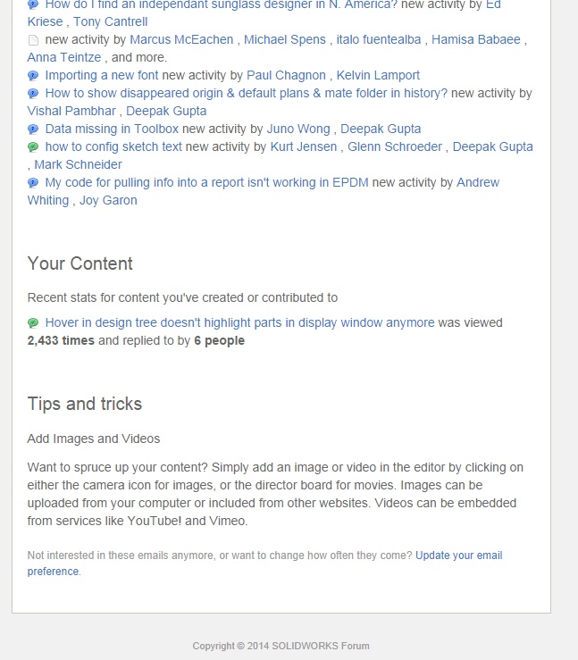Open Kelvin Lamport's profile link
The image size is (578, 660).
pos(378,75)
